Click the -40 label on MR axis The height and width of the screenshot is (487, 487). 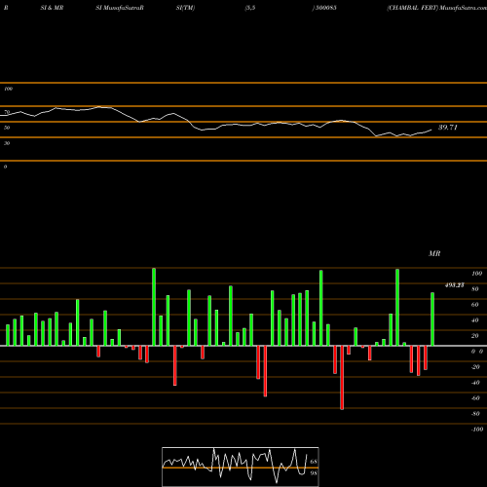click(475, 383)
